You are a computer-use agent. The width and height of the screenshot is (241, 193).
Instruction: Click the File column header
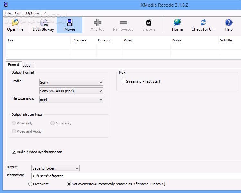tap(38, 40)
